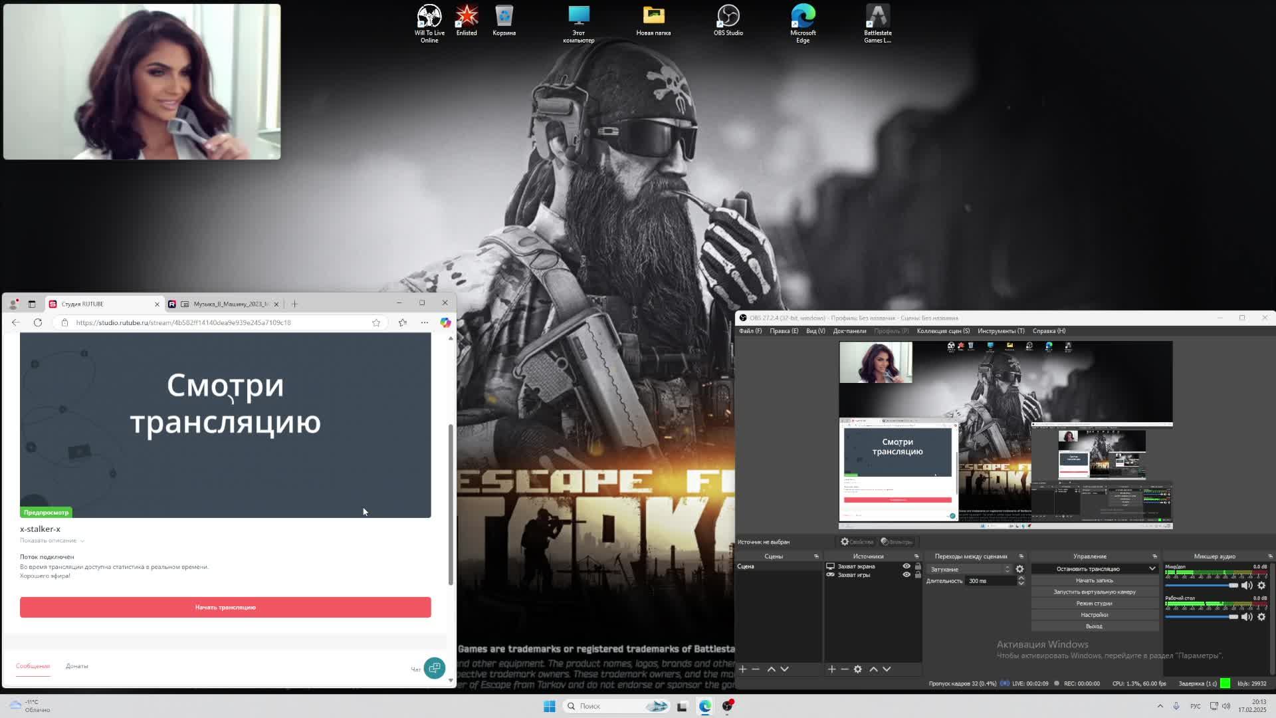1276x718 pixels.
Task: Open the Новая папка desktop folder
Action: tap(653, 20)
